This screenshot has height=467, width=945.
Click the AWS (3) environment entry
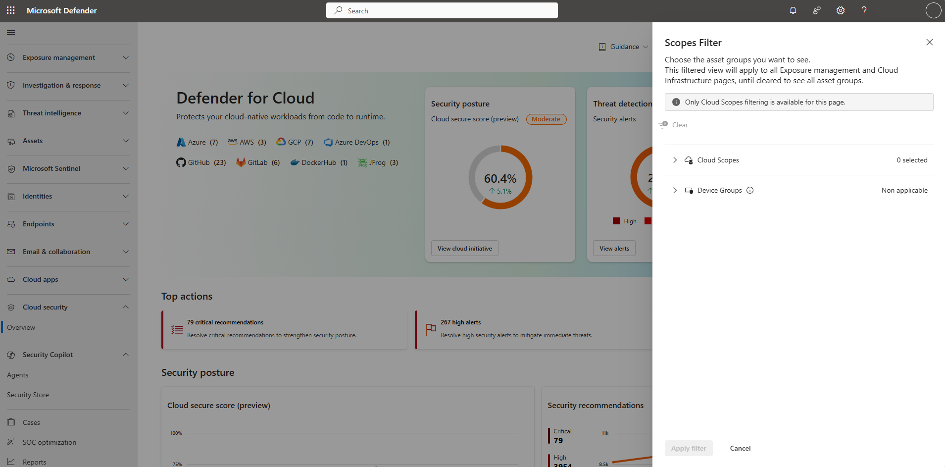point(247,142)
